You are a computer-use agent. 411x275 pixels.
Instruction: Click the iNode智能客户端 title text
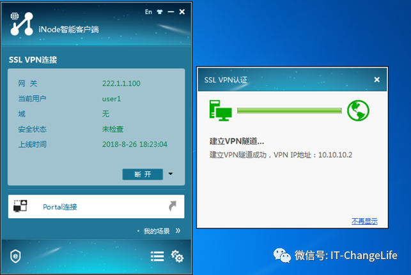(x=68, y=29)
